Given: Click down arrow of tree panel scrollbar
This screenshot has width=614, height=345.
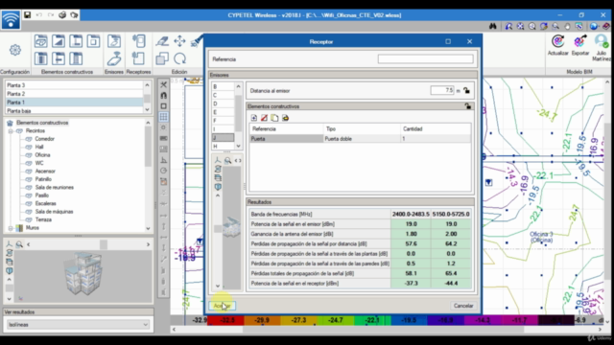Looking at the screenshot, I should (148, 228).
